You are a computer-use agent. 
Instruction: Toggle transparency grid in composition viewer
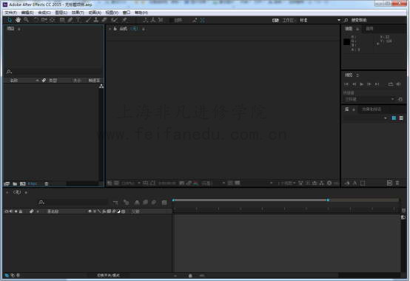237,183
